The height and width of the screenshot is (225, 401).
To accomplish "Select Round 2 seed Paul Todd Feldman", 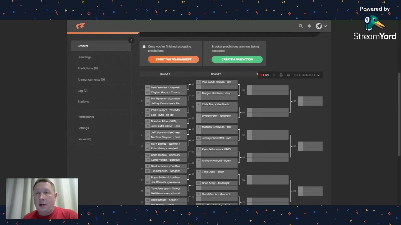I will (x=217, y=82).
